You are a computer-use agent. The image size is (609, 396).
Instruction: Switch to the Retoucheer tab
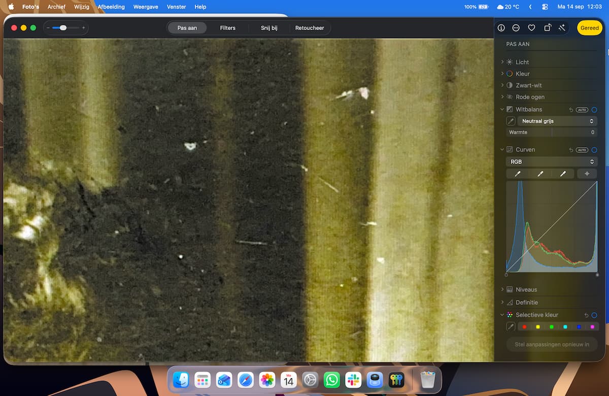pyautogui.click(x=310, y=28)
